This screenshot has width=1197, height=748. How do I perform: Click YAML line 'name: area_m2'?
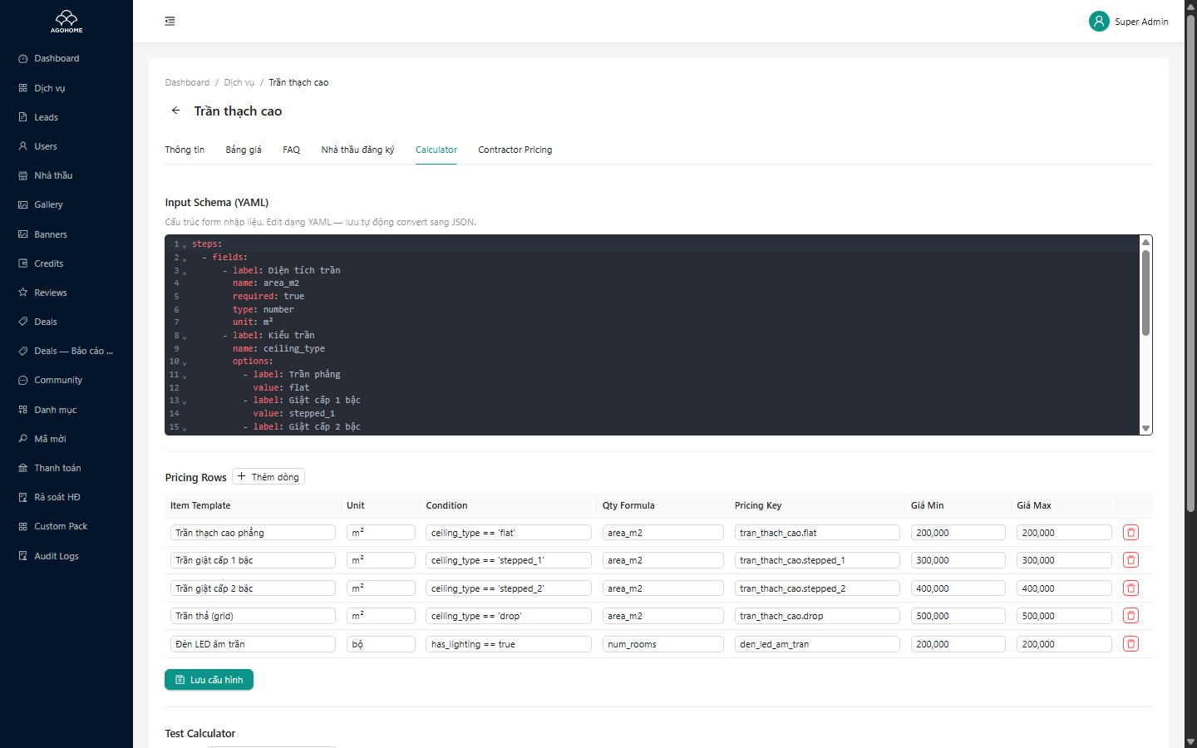[266, 283]
